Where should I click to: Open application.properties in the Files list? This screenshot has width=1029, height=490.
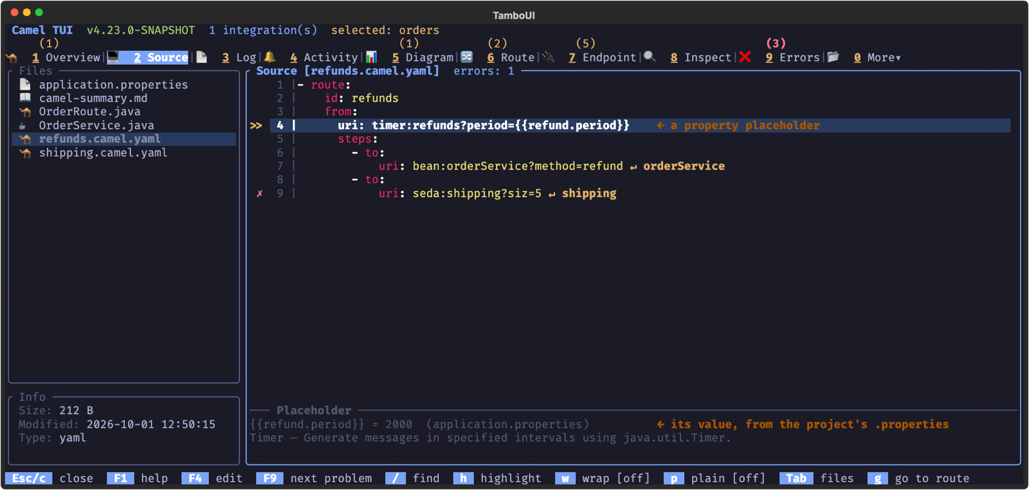click(x=113, y=84)
